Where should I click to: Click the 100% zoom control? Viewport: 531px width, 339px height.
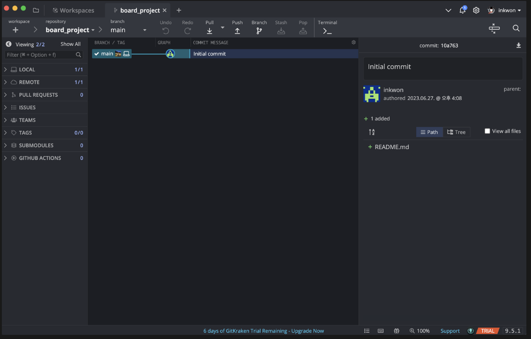point(420,331)
